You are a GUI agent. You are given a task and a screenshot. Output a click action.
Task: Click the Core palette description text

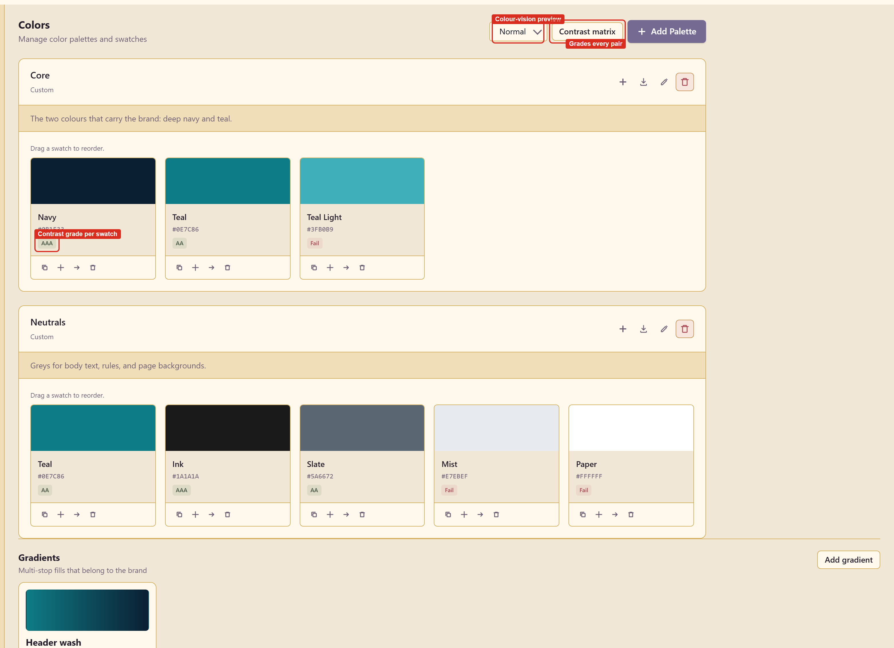pos(131,119)
